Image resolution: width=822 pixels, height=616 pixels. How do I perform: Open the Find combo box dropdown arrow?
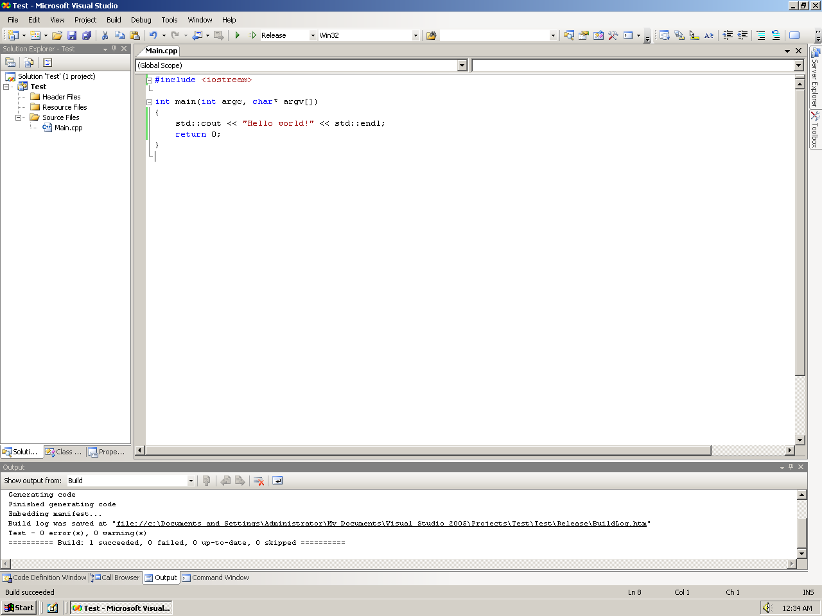pyautogui.click(x=553, y=35)
